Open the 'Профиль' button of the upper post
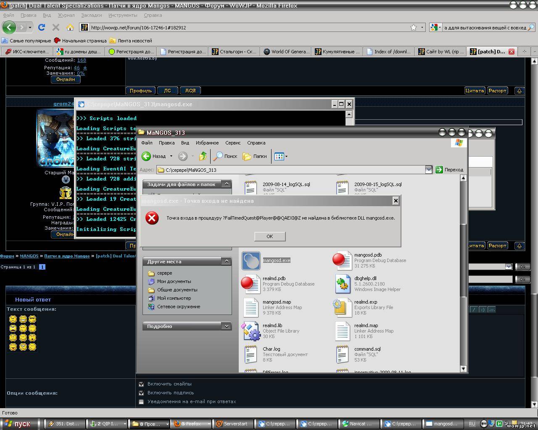538x430 pixels. [x=140, y=90]
